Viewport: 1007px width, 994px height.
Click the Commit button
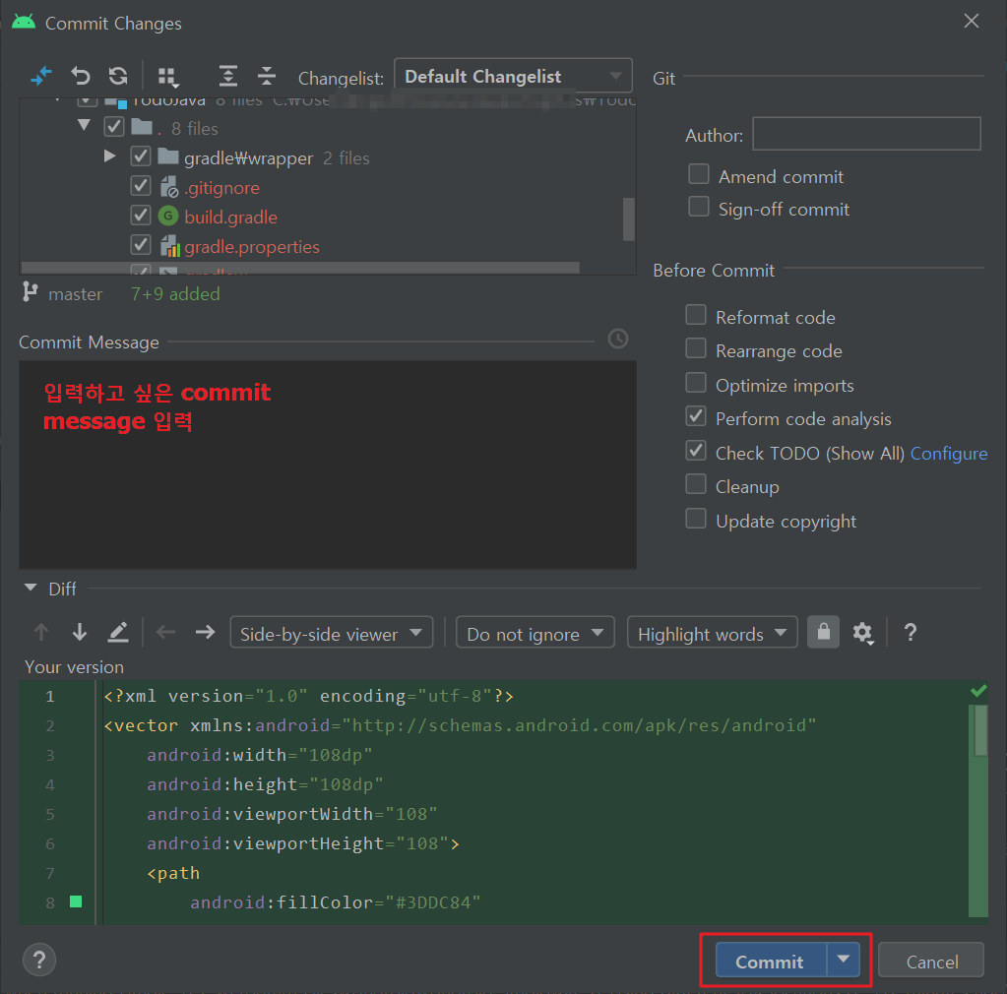771,960
